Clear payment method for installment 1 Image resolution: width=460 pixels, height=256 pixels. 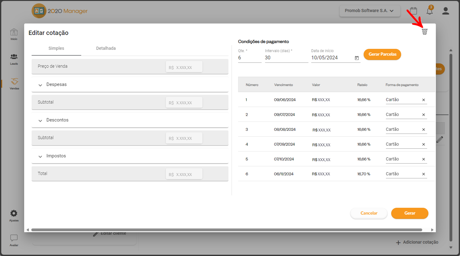(423, 100)
